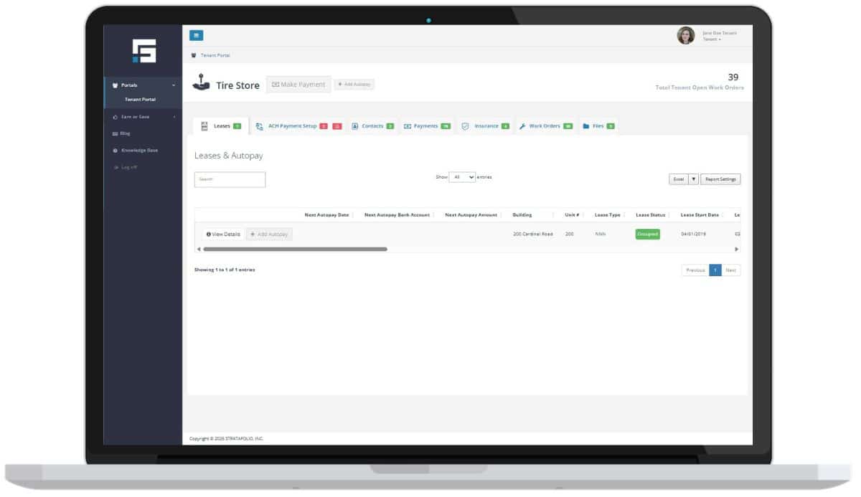Open the Knowledge Base sidebar link
Screen dimensions: 861x497
point(139,151)
